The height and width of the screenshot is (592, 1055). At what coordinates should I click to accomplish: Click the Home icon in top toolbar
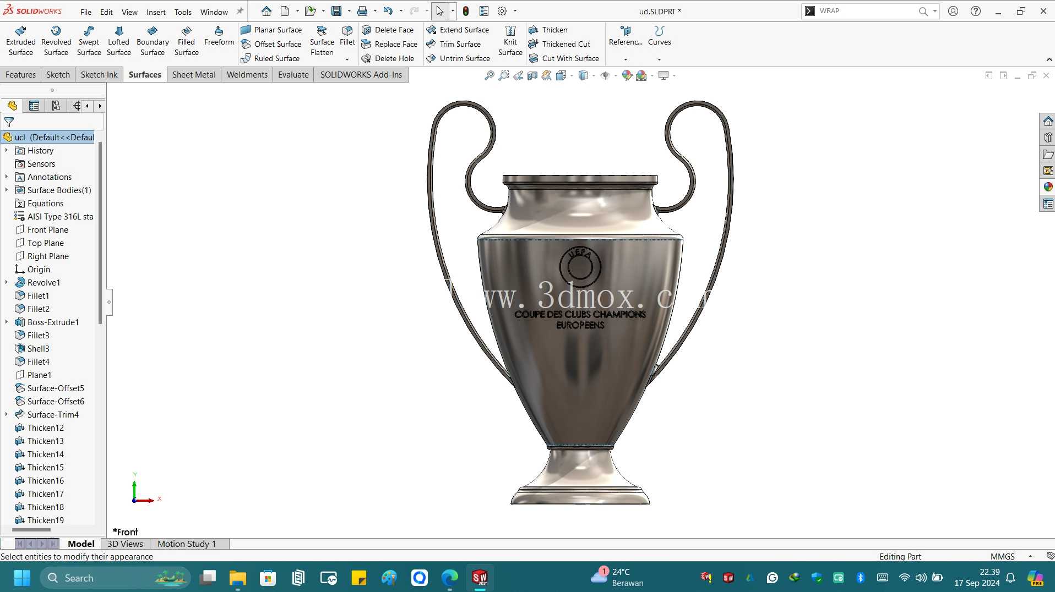[x=267, y=11]
